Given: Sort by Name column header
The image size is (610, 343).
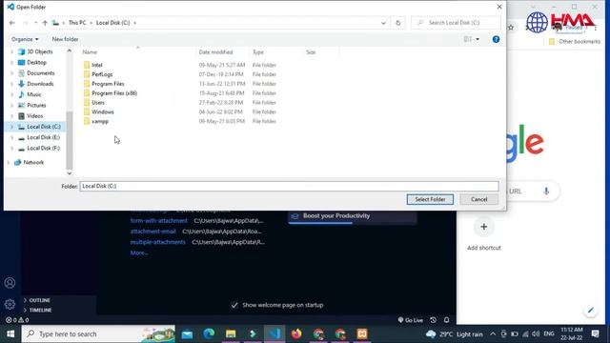Looking at the screenshot, I should pyautogui.click(x=90, y=52).
